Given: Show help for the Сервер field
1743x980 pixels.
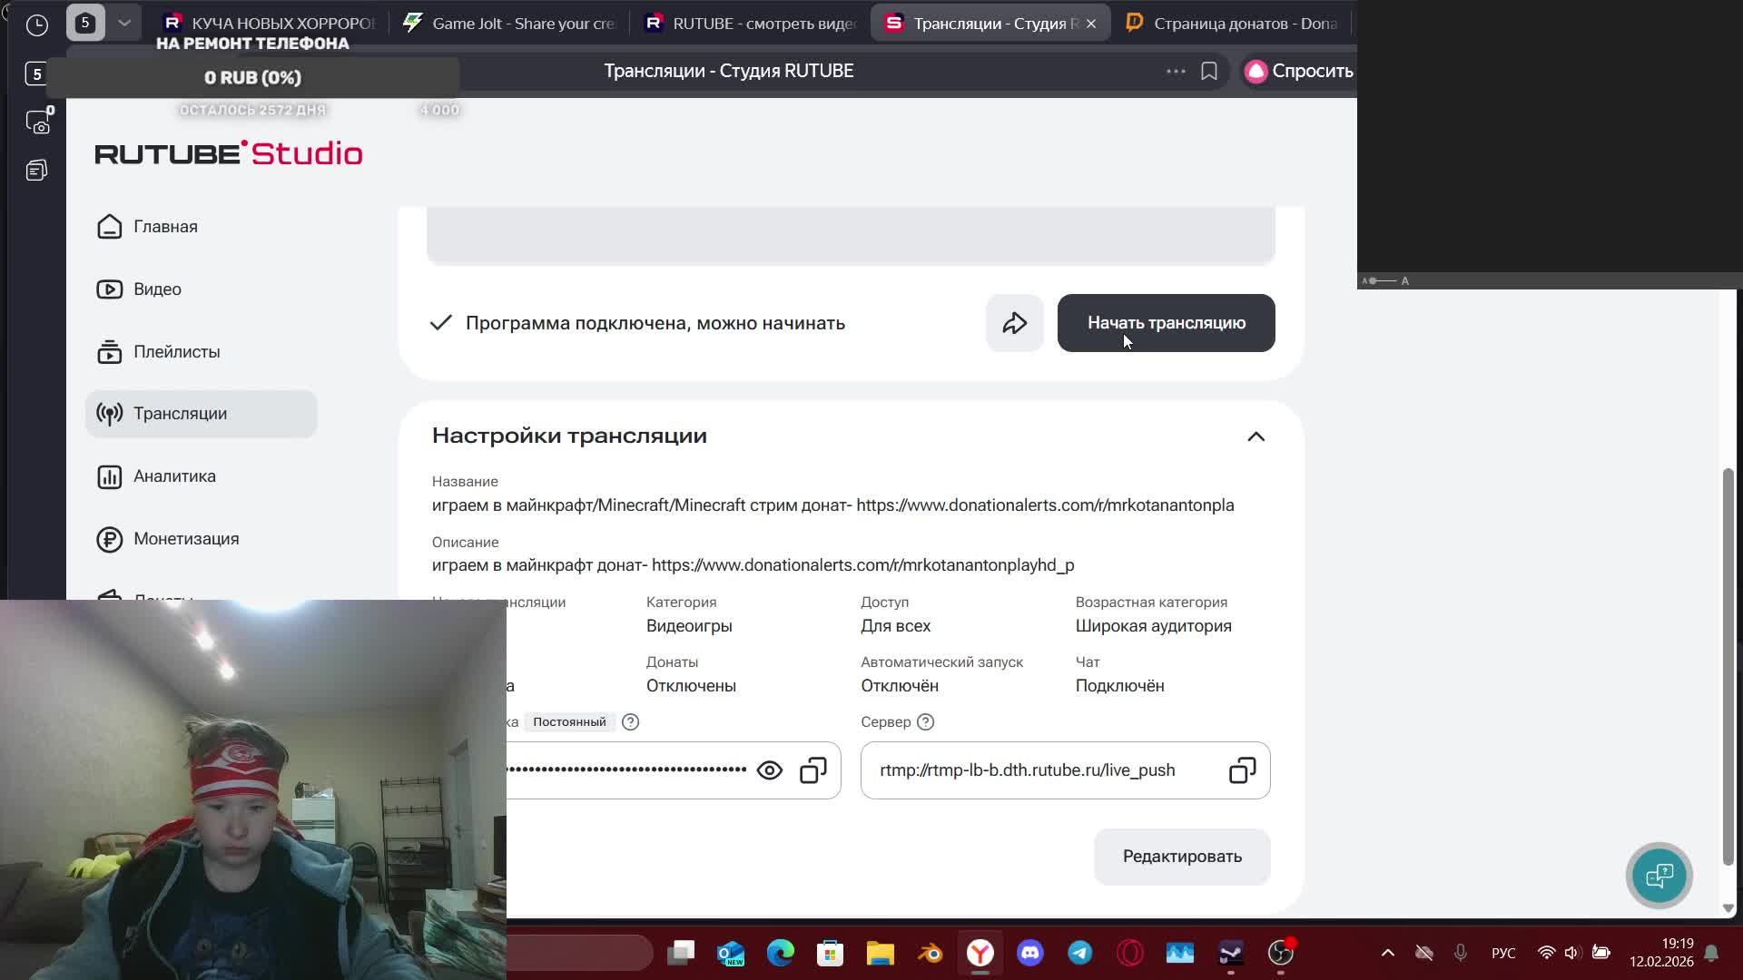Looking at the screenshot, I should [925, 722].
